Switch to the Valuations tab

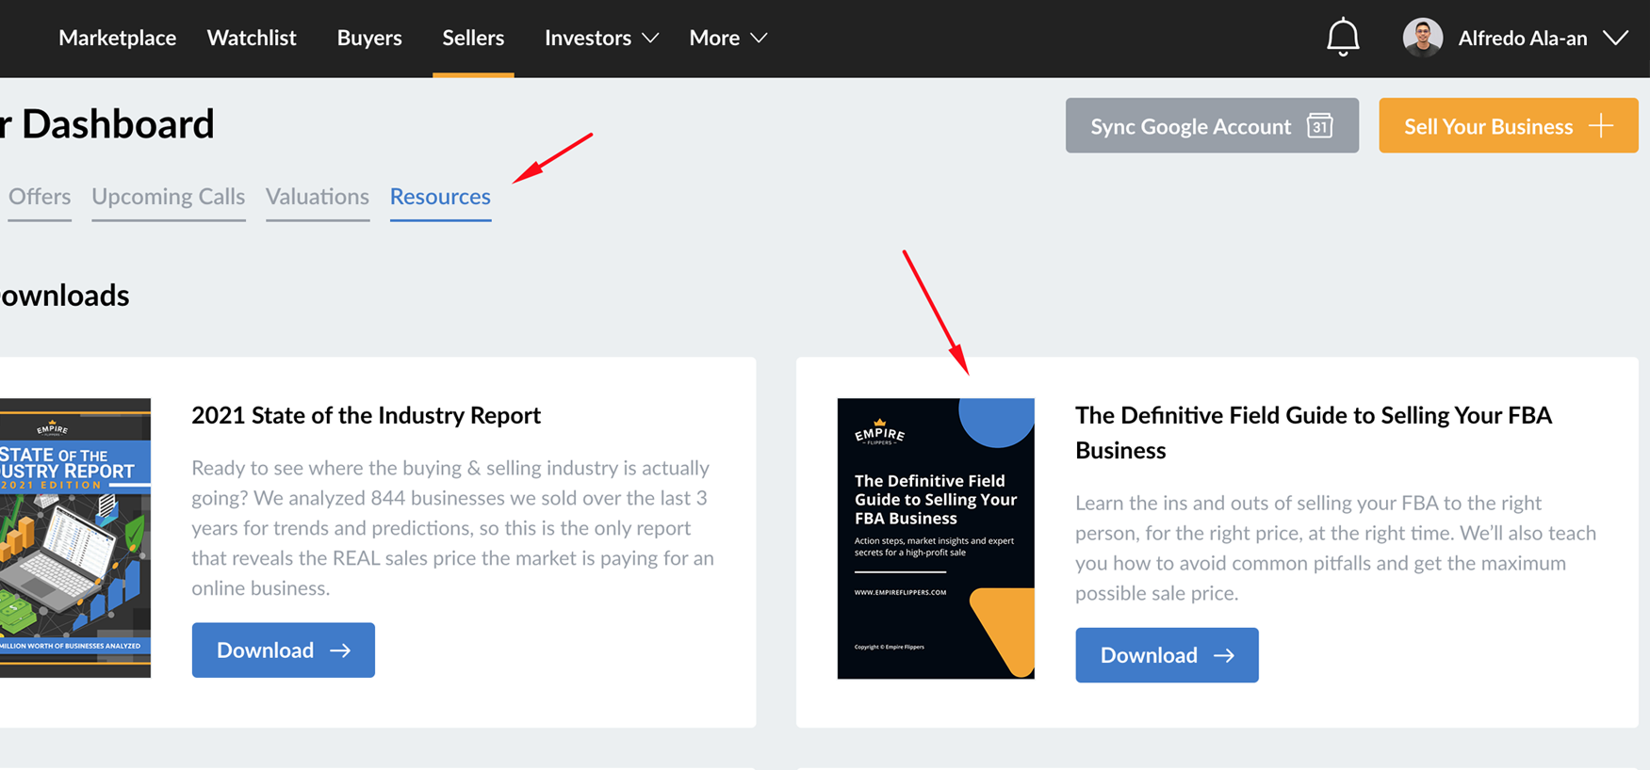tap(318, 197)
